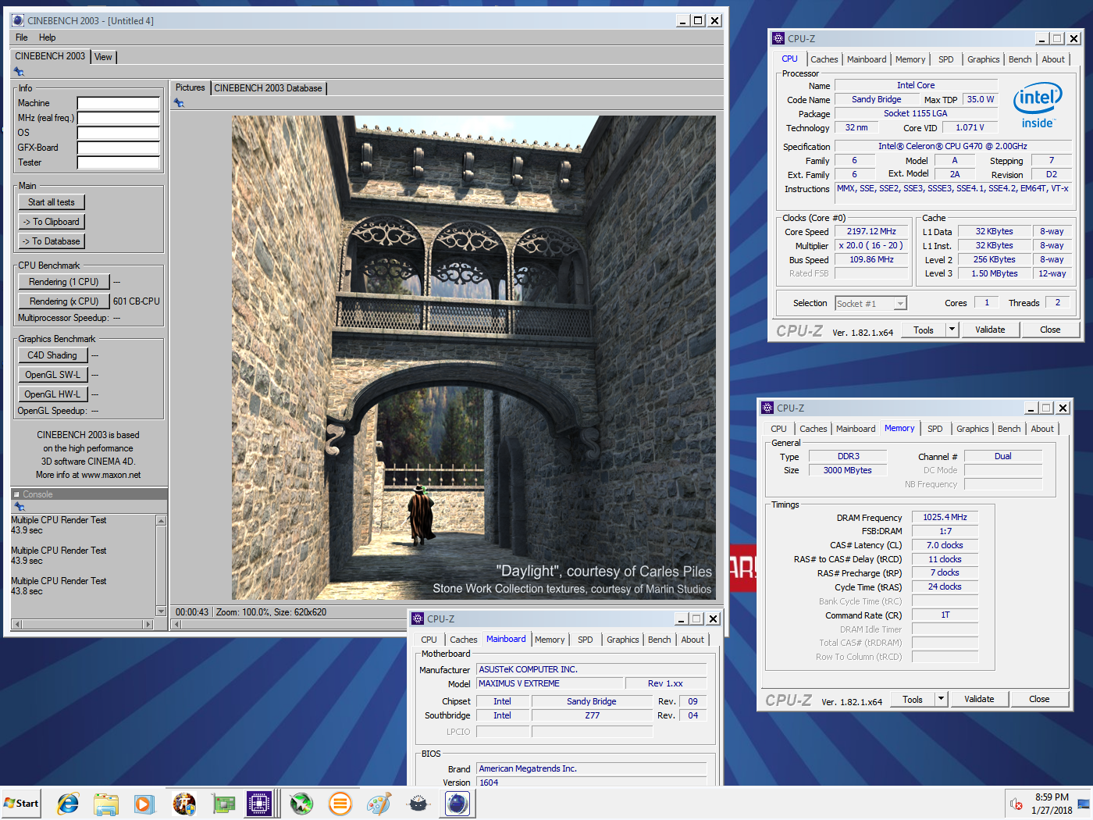Click Validate in the CPU-Z CPU window

pos(990,330)
